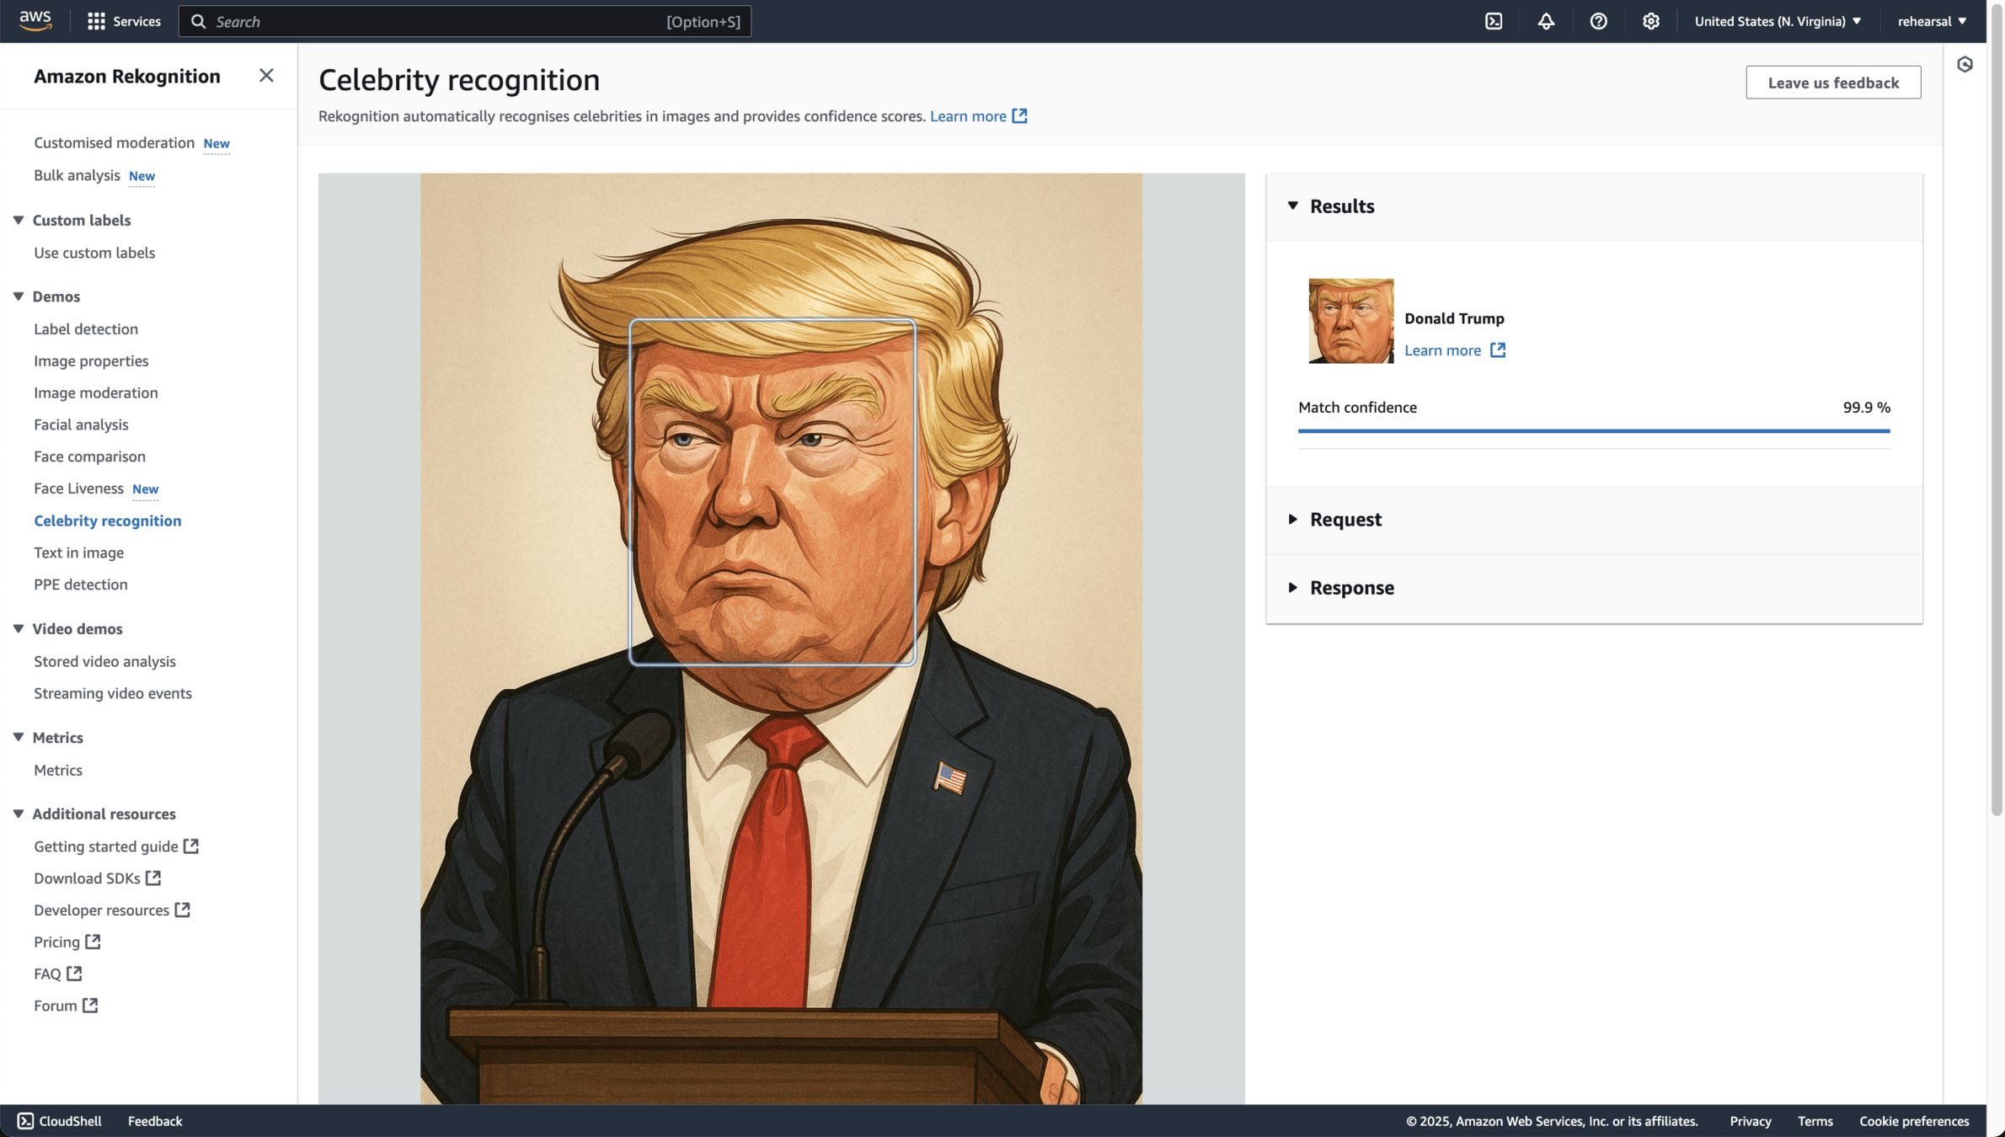Open the CloudShell icon in top bar
The height and width of the screenshot is (1137, 2005).
(1494, 22)
